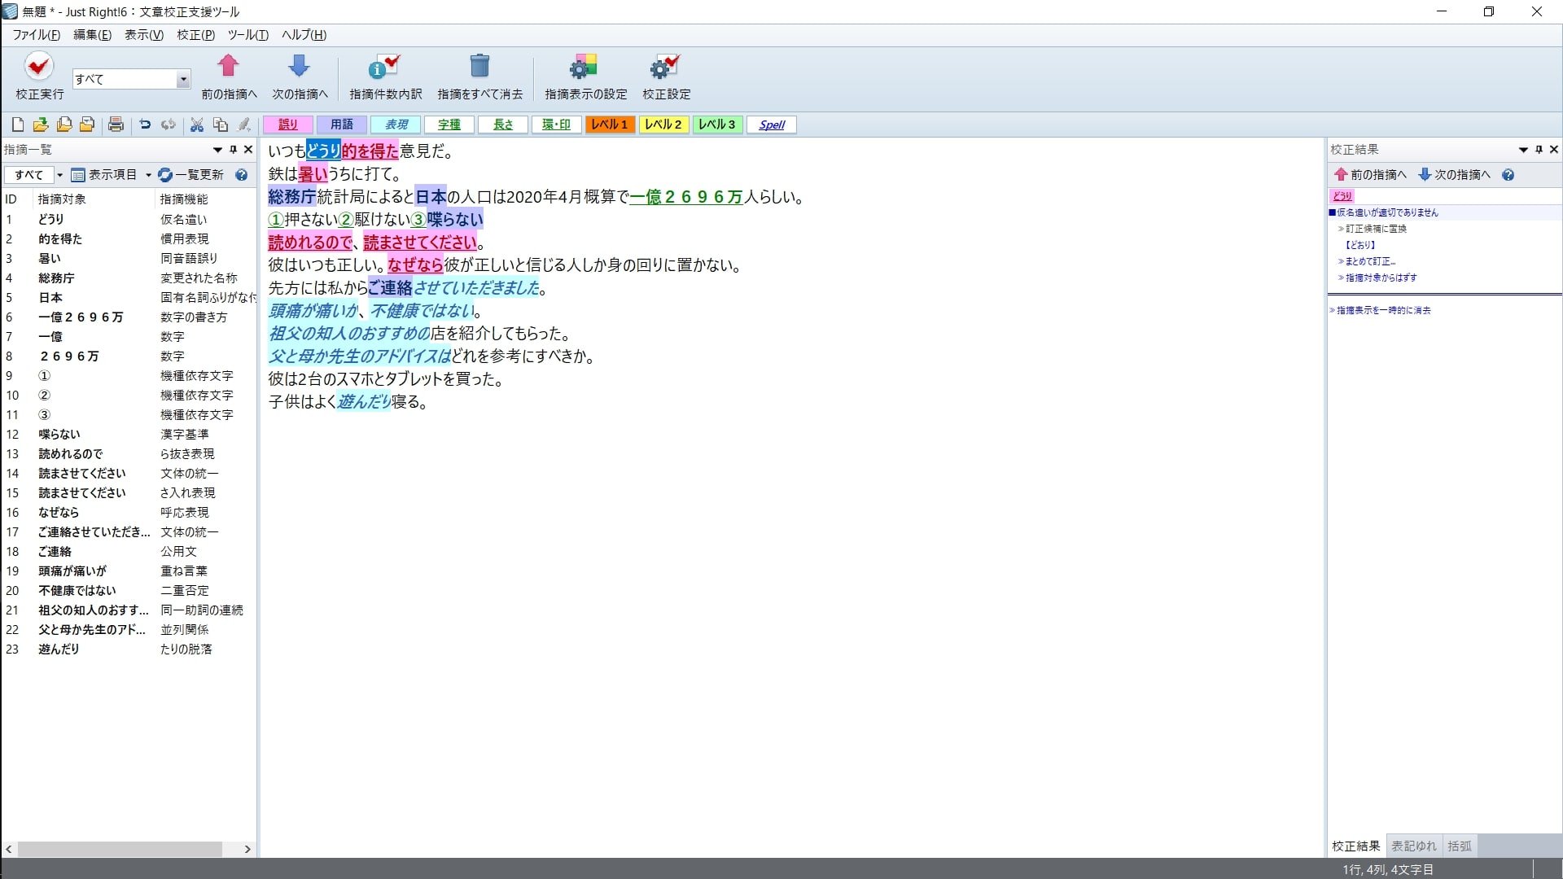Viewport: 1563px width, 879px height.
Task: Click the 一覧更新 refresh button
Action: pos(191,175)
